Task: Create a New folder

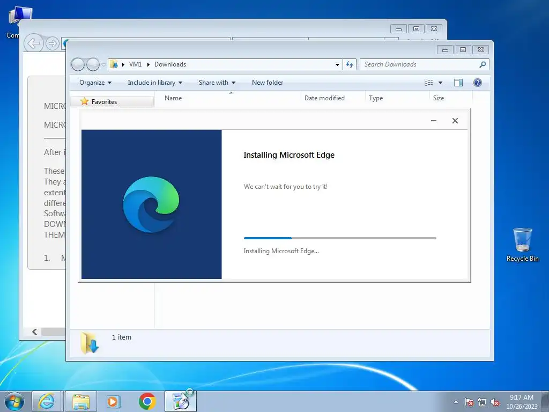Action: (x=268, y=83)
